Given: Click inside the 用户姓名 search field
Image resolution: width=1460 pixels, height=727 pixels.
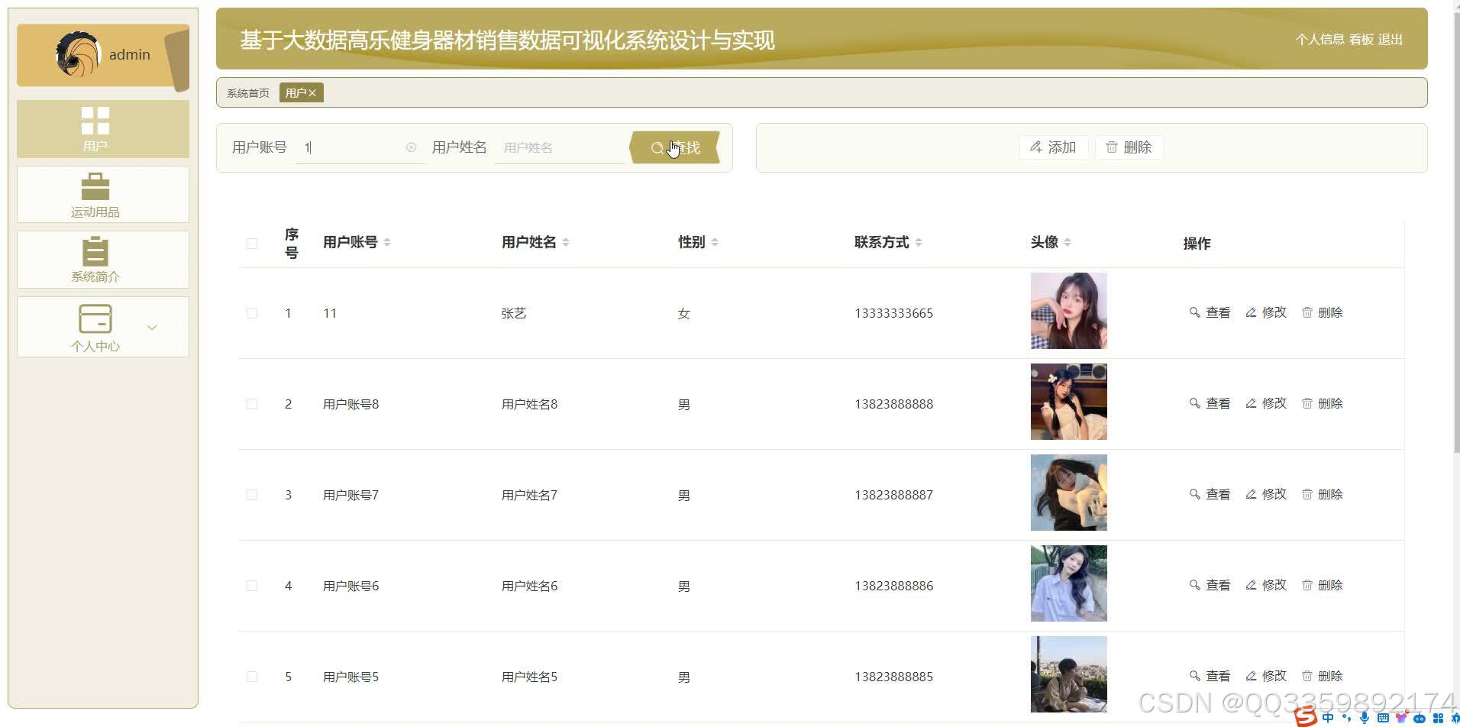Looking at the screenshot, I should tap(560, 147).
